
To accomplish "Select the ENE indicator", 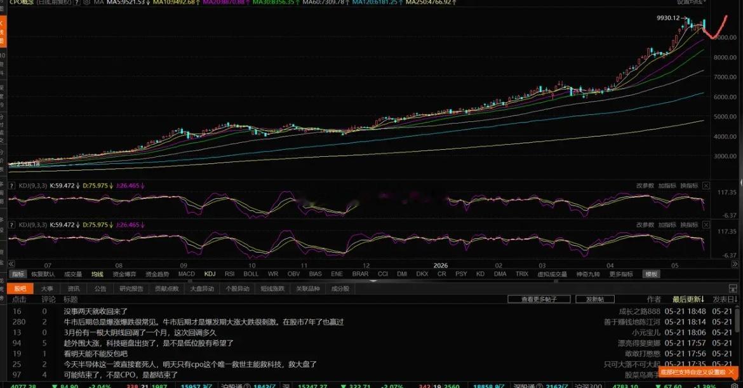I will [337, 274].
